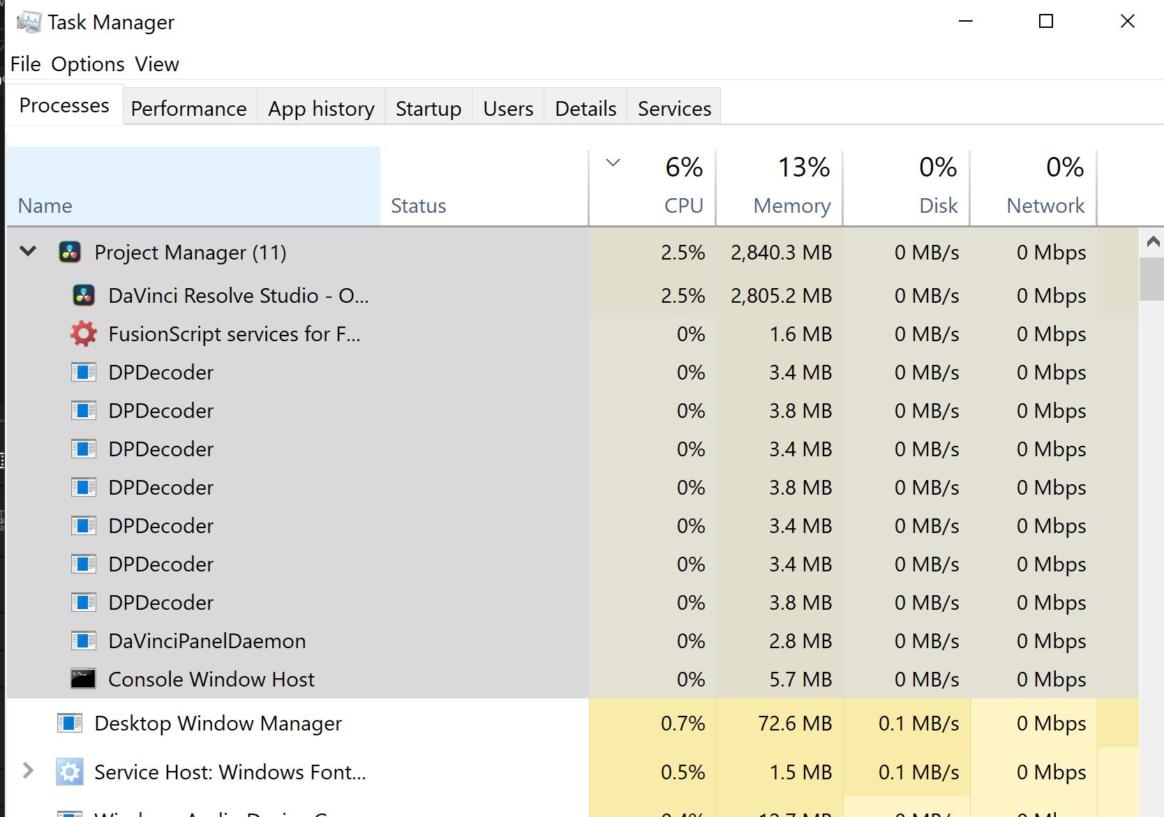Viewport: 1164px width, 817px height.
Task: Click the 0.5% CPU value
Action: [x=682, y=772]
